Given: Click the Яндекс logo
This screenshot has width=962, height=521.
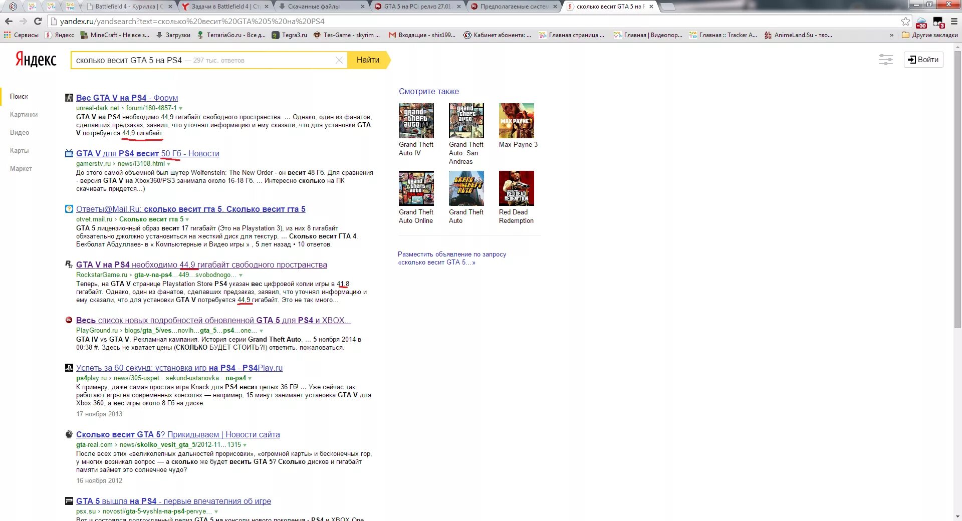Looking at the screenshot, I should [36, 59].
